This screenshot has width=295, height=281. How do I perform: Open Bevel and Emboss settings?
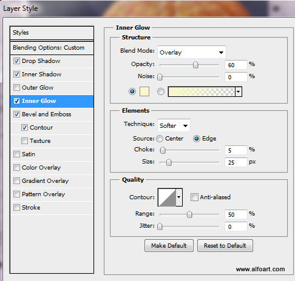[52, 114]
